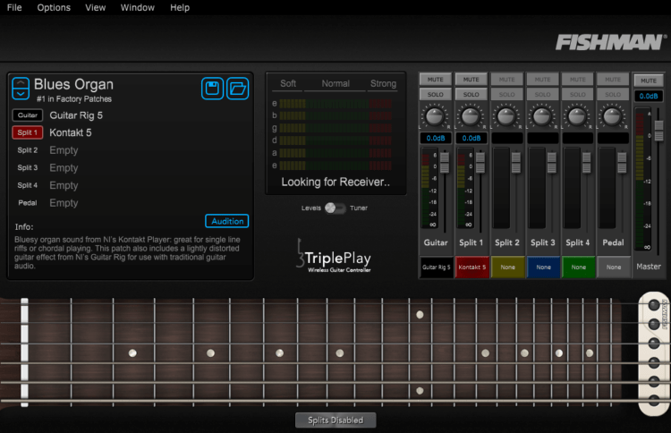Click the Split 4 channel volume fader
Screen dimensions: 671x433
[x=586, y=162]
